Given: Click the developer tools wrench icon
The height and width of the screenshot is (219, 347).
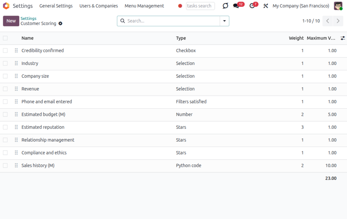Looking at the screenshot, I should tap(266, 6).
